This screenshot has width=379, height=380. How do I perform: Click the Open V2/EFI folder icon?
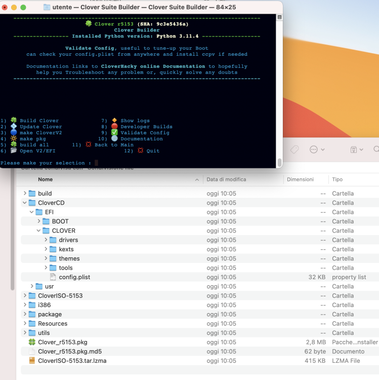[14, 150]
